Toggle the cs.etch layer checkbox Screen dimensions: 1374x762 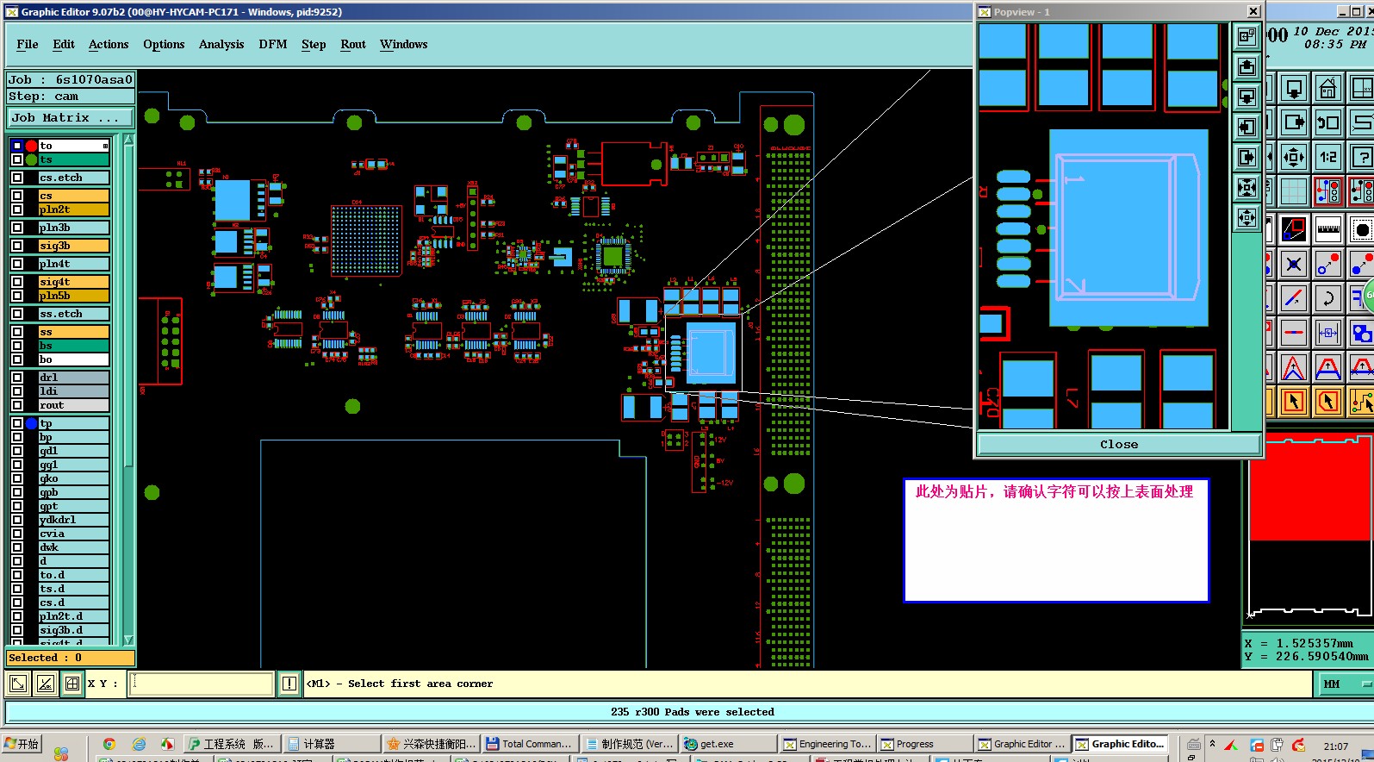click(17, 178)
